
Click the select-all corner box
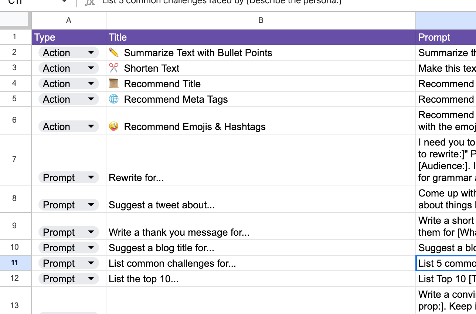click(x=16, y=20)
